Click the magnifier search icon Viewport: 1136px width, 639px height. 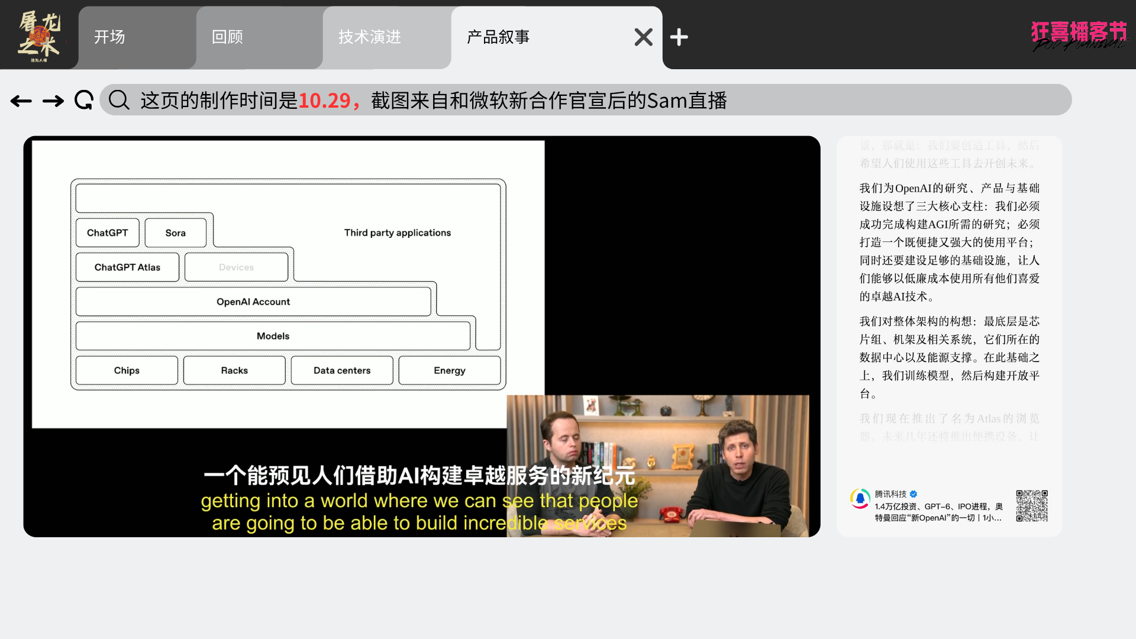(119, 100)
